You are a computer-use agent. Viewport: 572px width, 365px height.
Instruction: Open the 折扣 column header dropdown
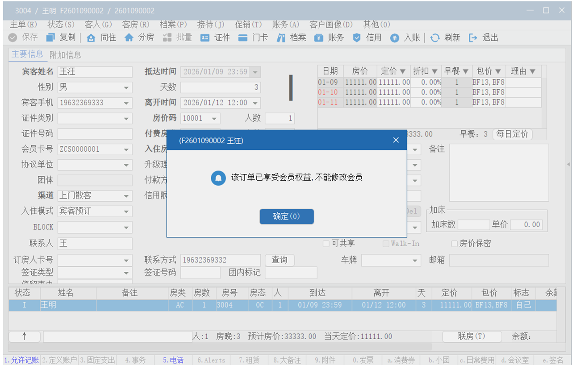pos(434,71)
